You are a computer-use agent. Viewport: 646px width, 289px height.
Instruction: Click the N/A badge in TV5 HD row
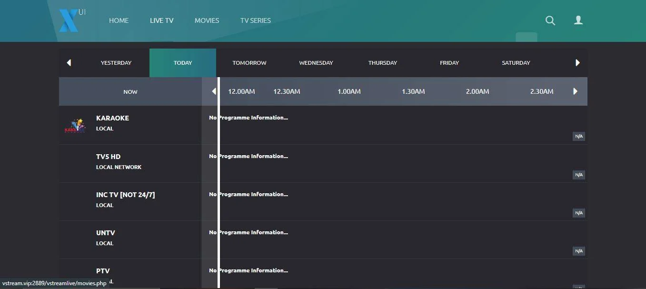click(579, 175)
